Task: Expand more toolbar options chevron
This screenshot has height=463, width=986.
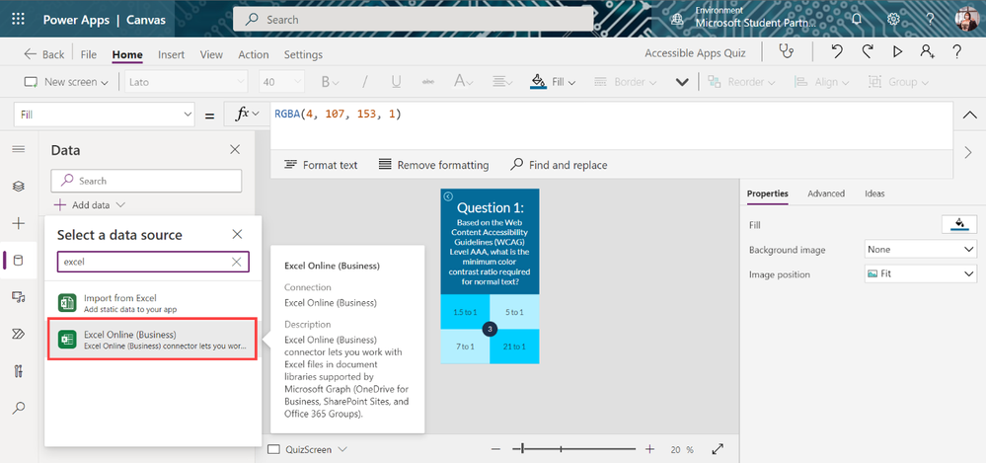Action: [682, 82]
